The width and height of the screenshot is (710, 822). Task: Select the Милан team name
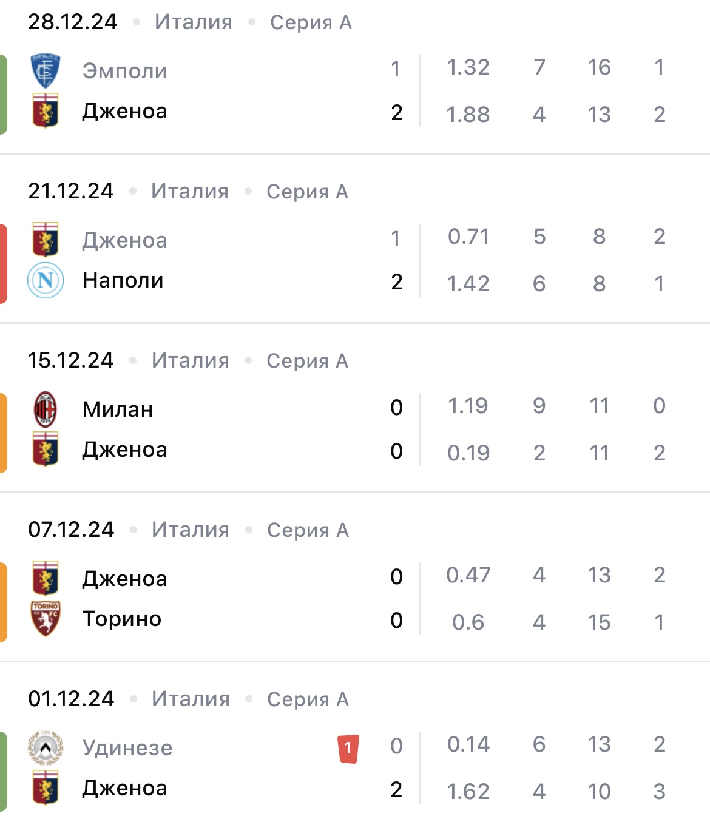(118, 409)
